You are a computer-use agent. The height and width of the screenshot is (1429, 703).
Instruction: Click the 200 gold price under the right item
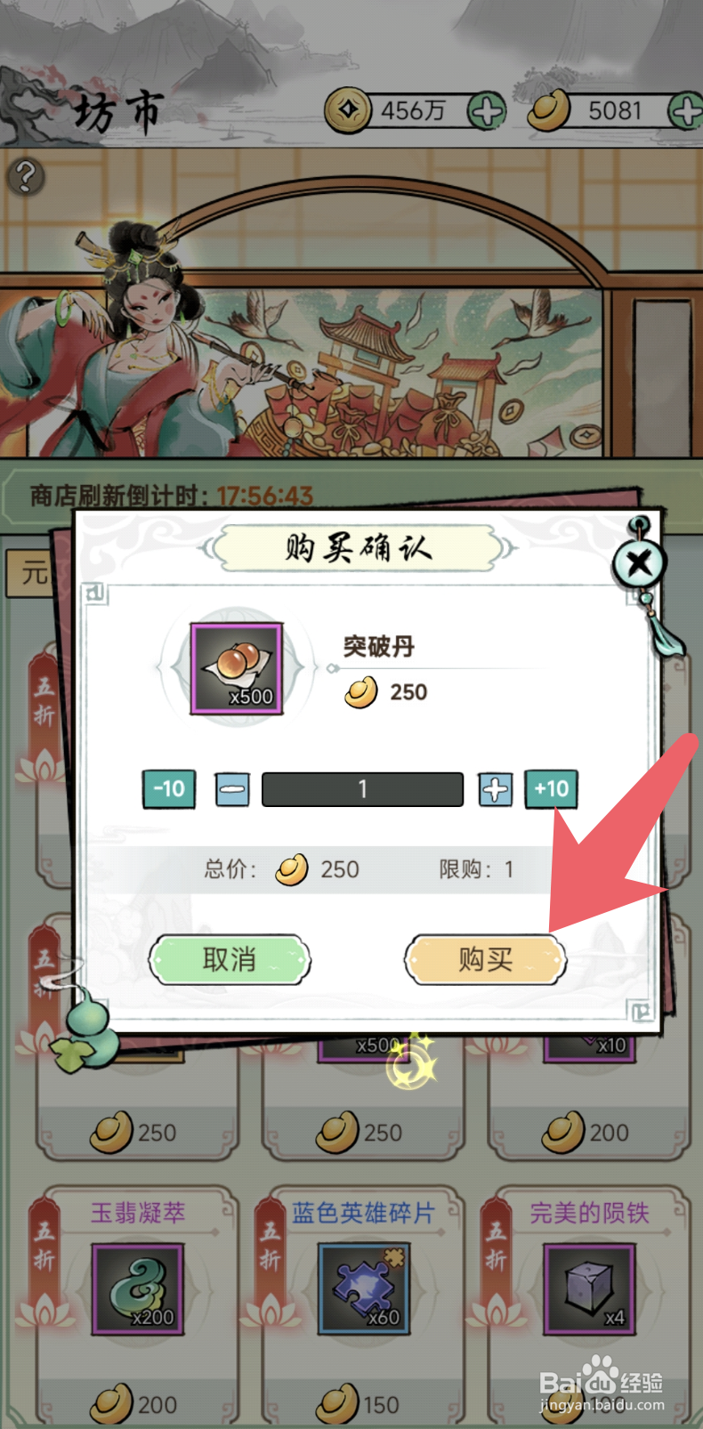586,1133
